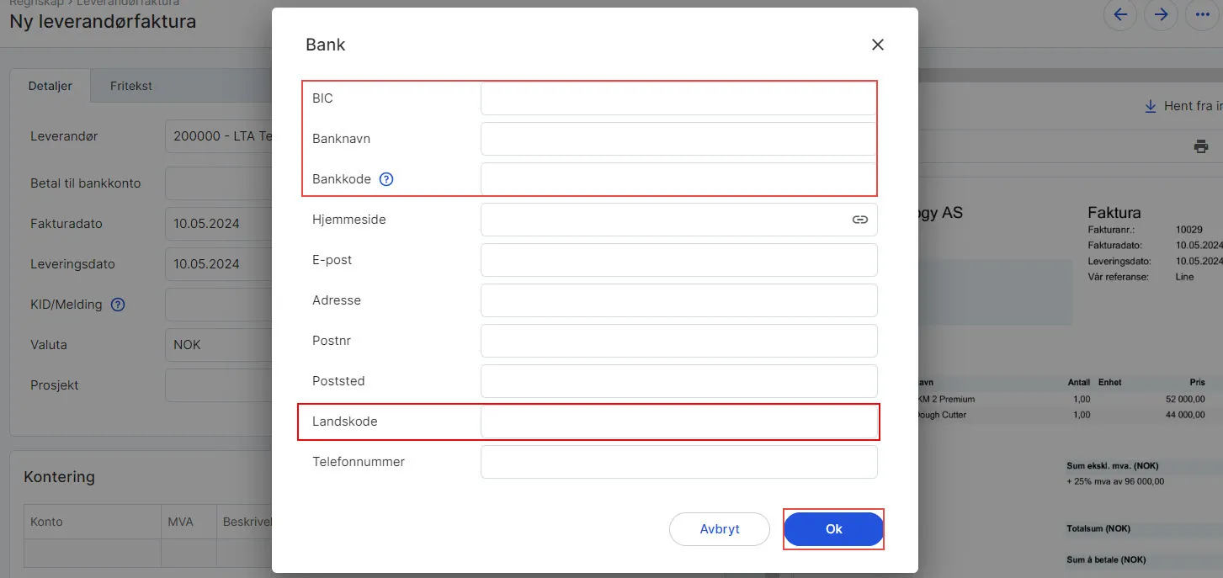Click the Landskode input field
The width and height of the screenshot is (1223, 578).
(x=678, y=422)
